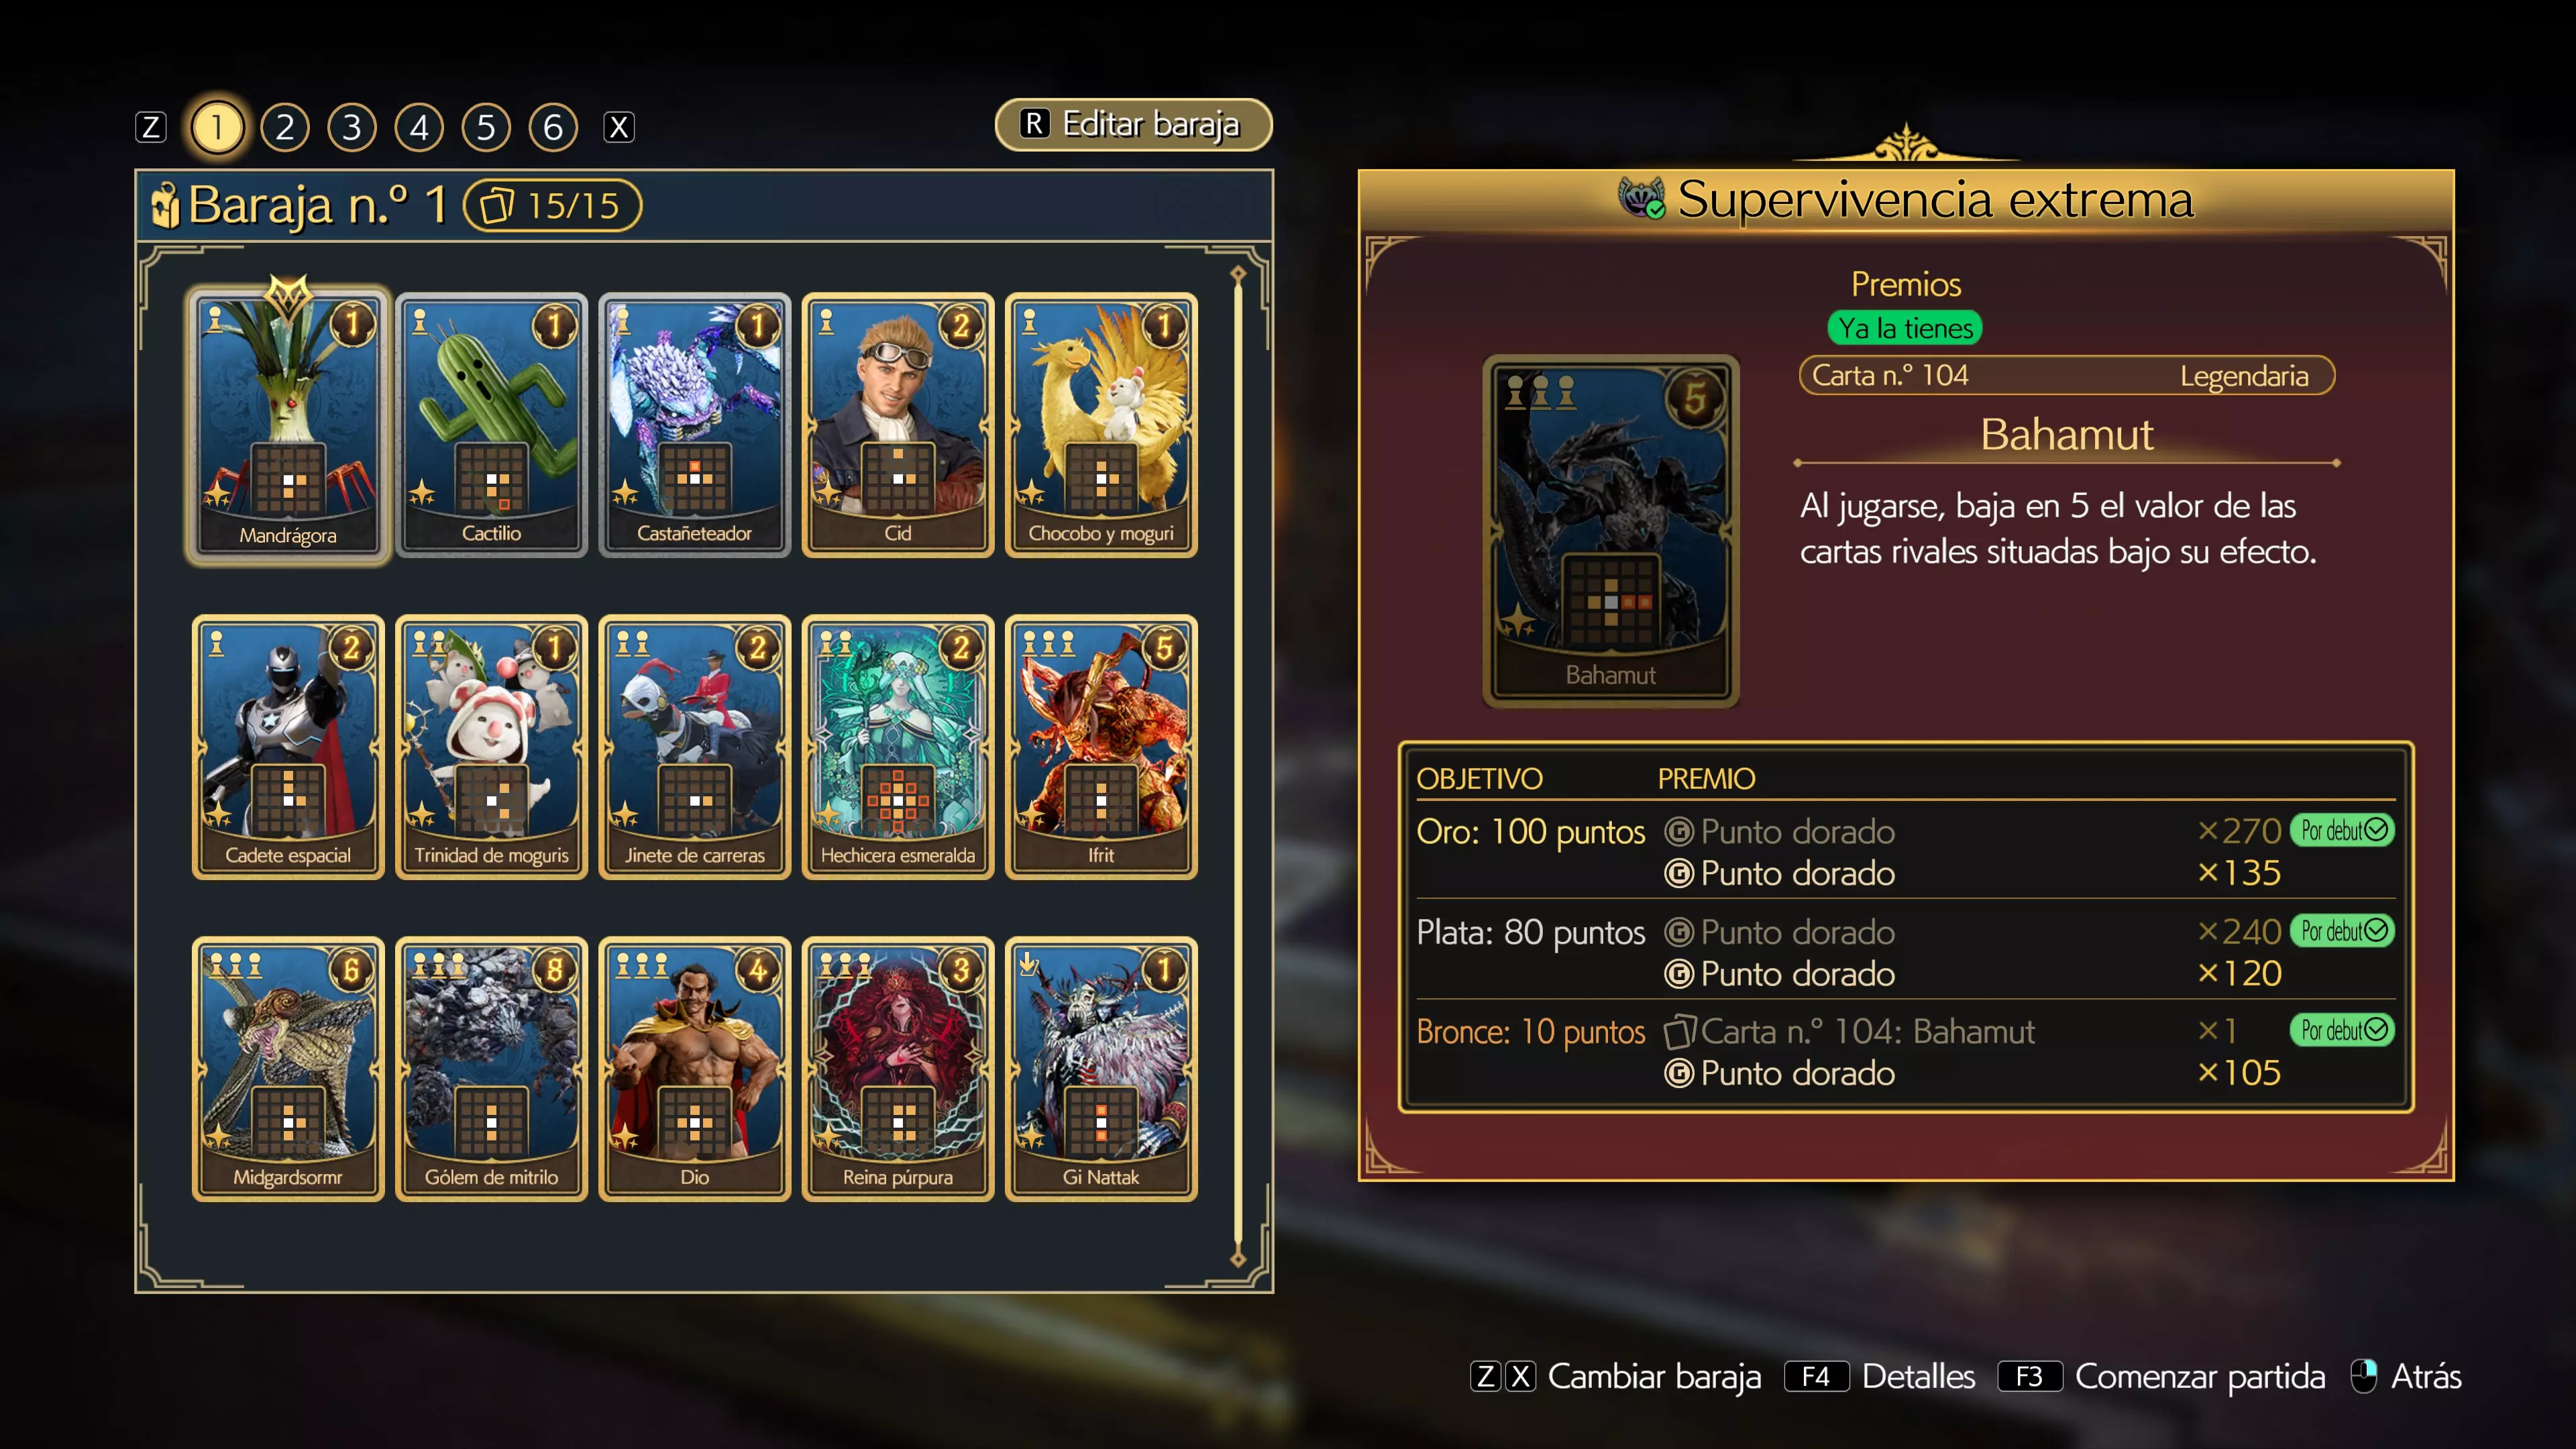The width and height of the screenshot is (2576, 1449).
Task: Click the deck scrollbar track
Action: 1238,766
